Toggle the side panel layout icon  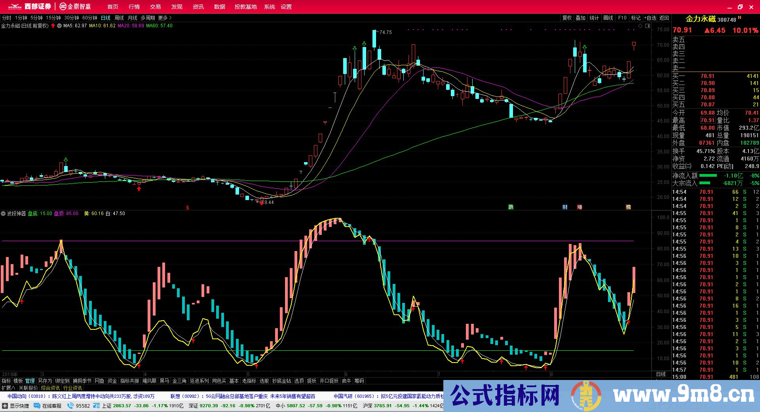[648, 26]
